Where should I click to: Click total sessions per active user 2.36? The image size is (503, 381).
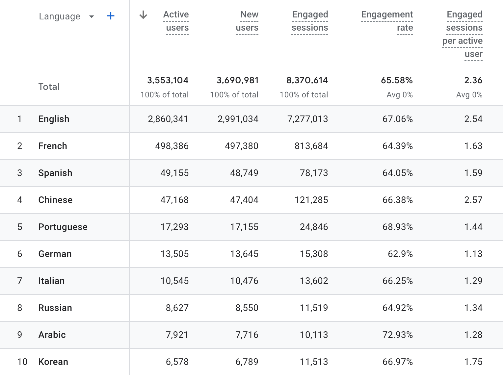pos(473,80)
